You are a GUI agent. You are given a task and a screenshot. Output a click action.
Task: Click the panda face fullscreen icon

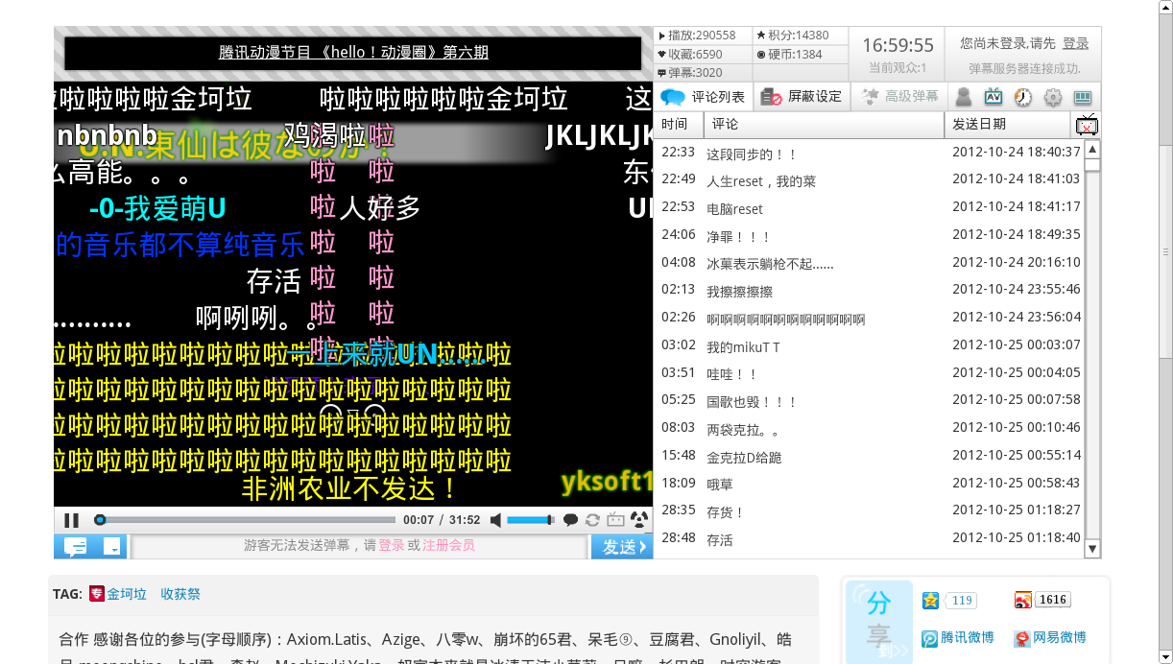(638, 520)
